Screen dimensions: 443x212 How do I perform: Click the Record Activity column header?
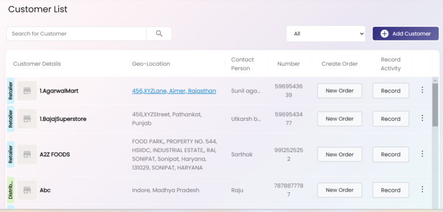pyautogui.click(x=391, y=64)
